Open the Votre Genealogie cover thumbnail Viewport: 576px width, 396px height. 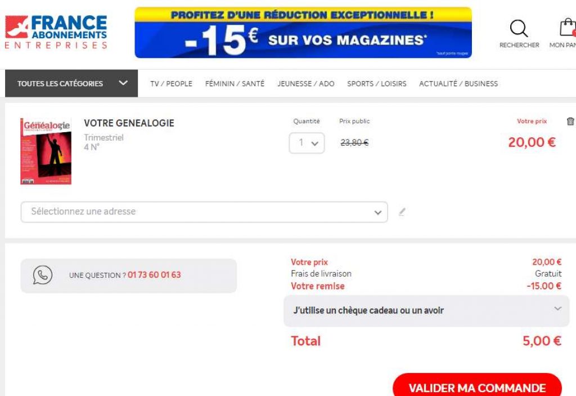[x=46, y=151]
